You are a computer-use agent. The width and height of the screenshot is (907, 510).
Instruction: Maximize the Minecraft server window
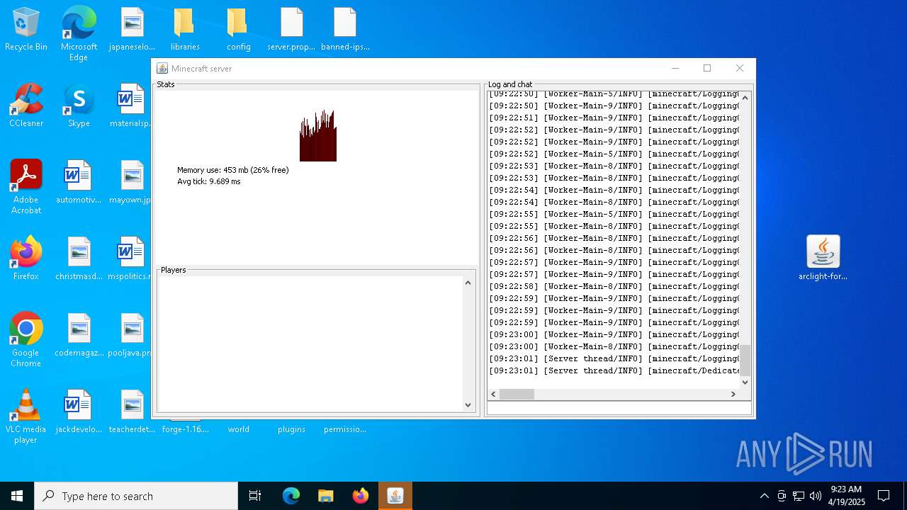(707, 68)
